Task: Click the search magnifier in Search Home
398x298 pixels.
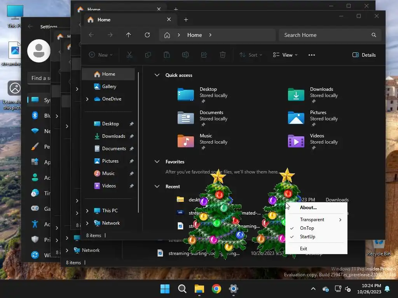Action: (x=374, y=35)
